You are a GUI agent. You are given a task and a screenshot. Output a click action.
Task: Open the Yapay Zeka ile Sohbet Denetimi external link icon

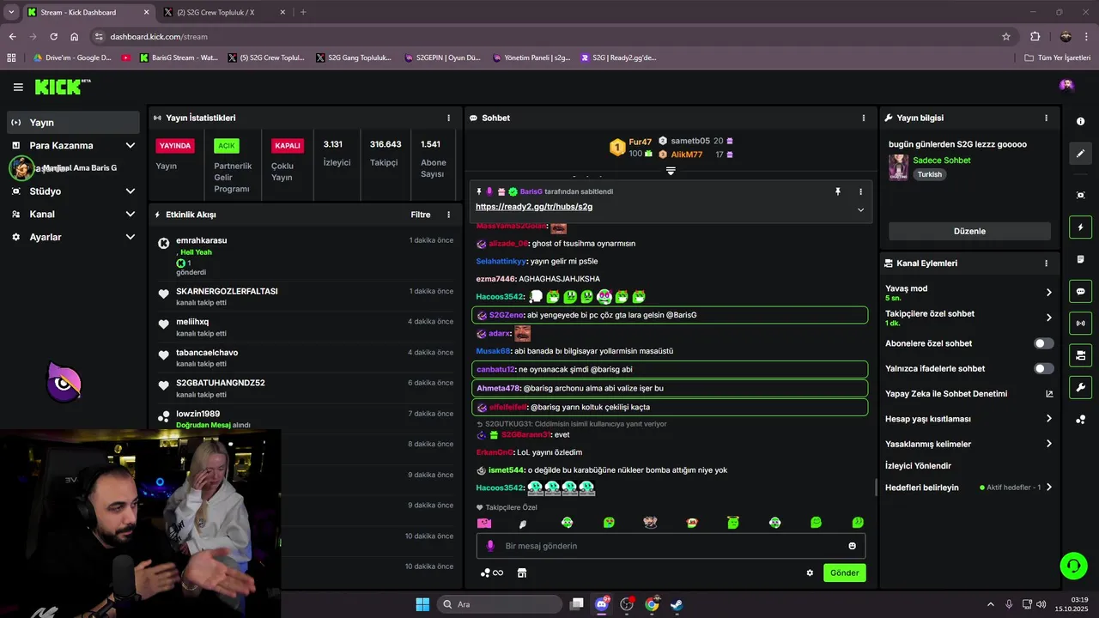coord(1049,394)
